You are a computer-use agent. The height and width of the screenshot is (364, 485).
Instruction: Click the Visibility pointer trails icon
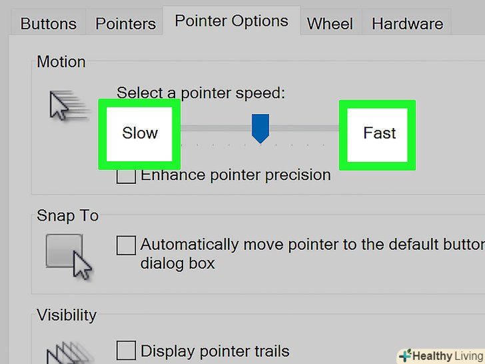pyautogui.click(x=63, y=350)
